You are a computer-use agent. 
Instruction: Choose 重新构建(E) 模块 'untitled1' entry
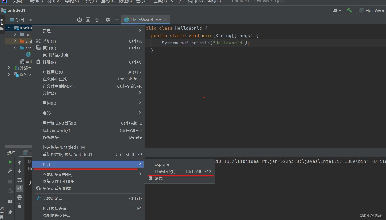[x=88, y=154]
